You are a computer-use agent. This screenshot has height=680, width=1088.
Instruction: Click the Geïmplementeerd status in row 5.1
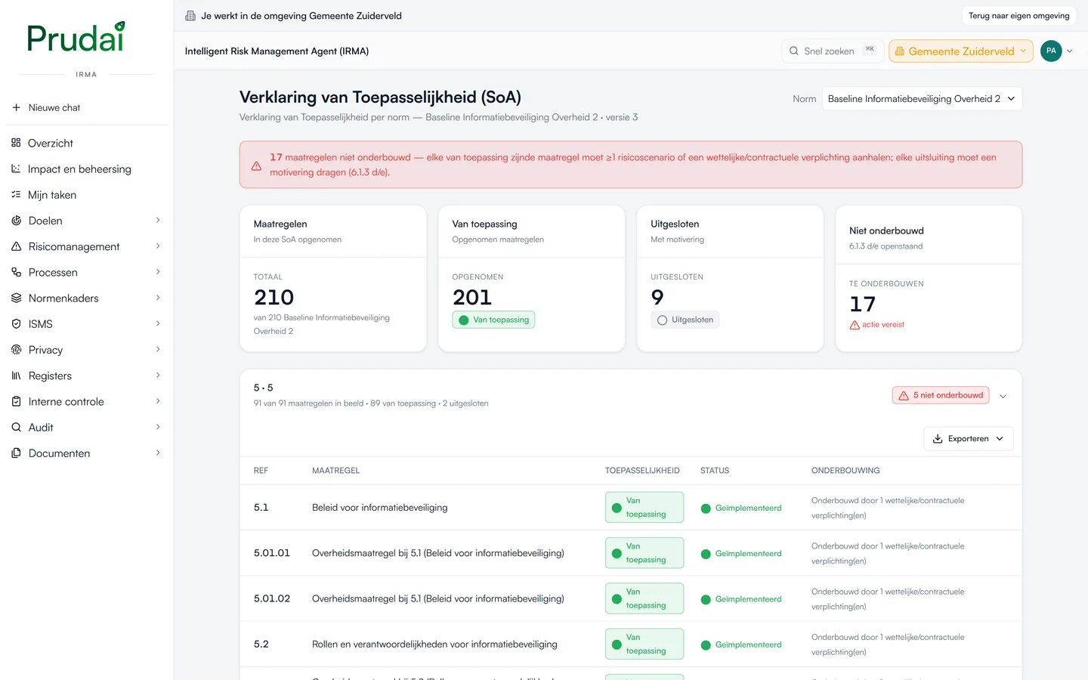(741, 508)
